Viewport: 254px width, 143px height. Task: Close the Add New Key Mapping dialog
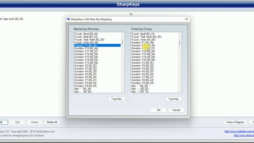click(x=187, y=19)
